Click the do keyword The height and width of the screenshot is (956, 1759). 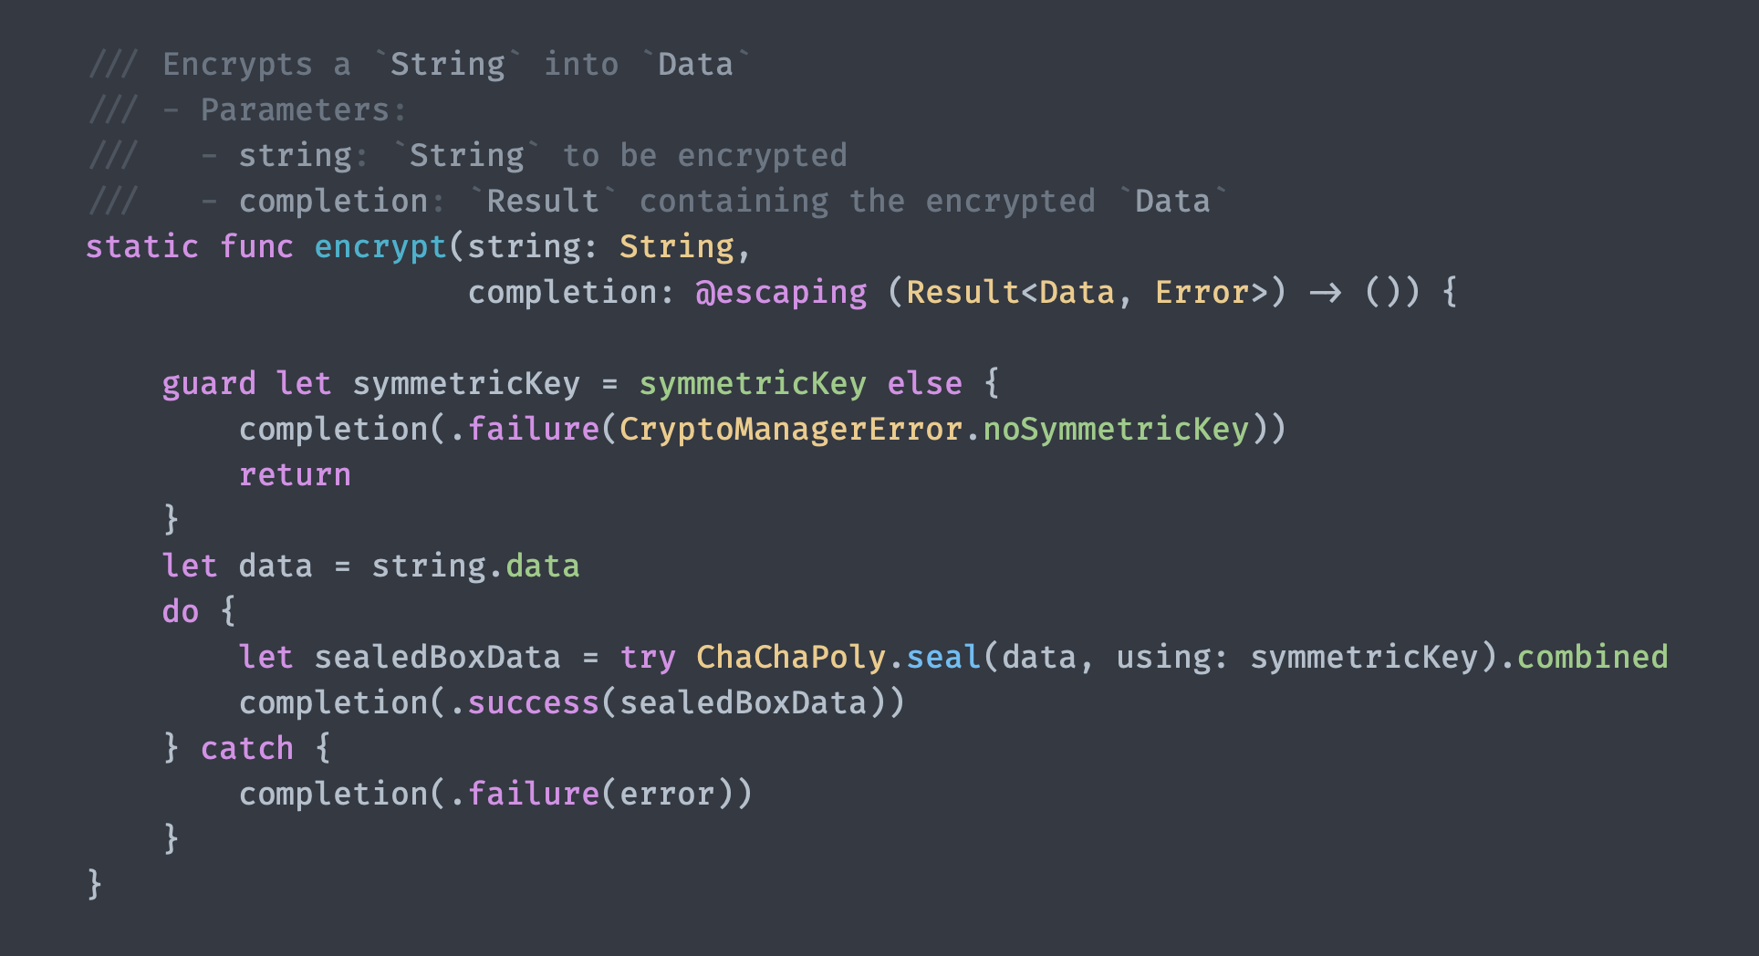[x=180, y=612]
